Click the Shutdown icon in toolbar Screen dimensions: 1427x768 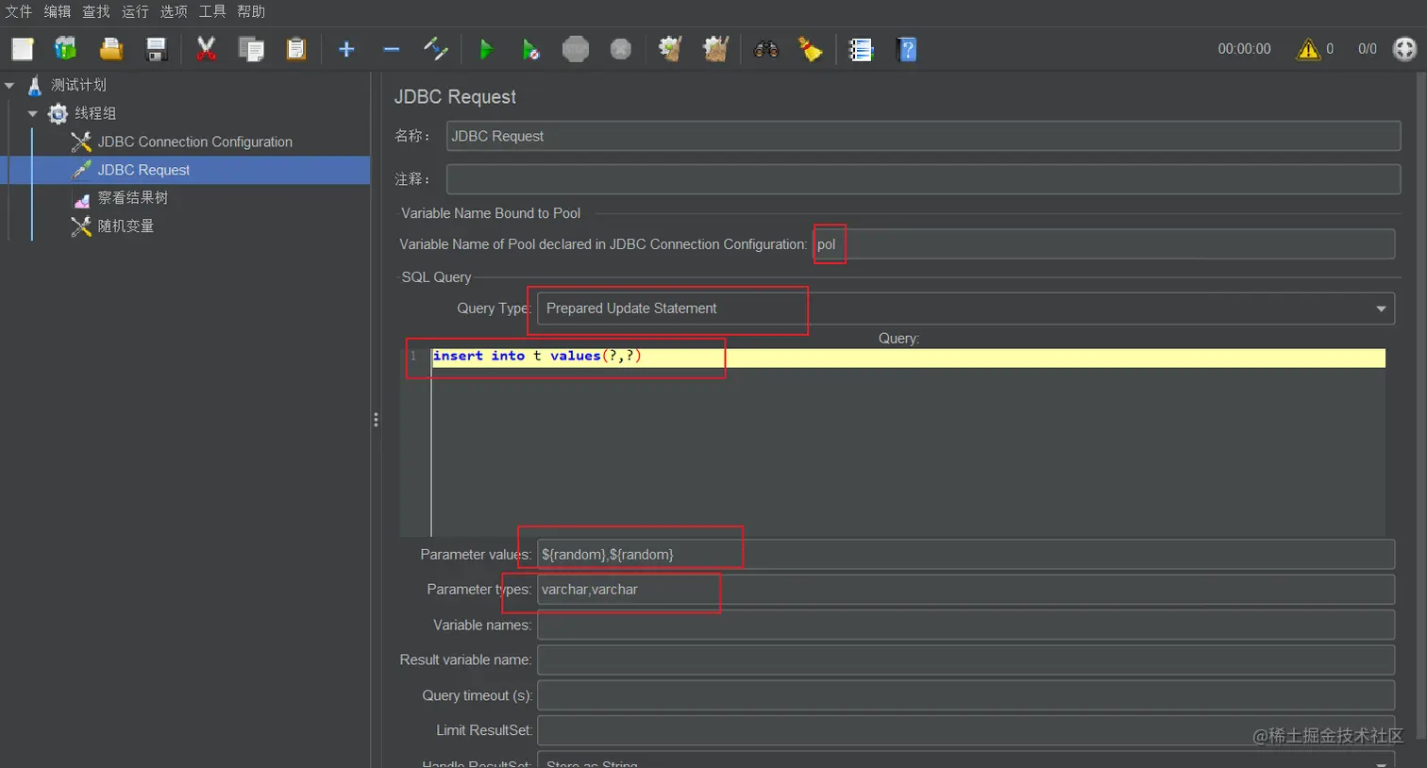click(621, 49)
